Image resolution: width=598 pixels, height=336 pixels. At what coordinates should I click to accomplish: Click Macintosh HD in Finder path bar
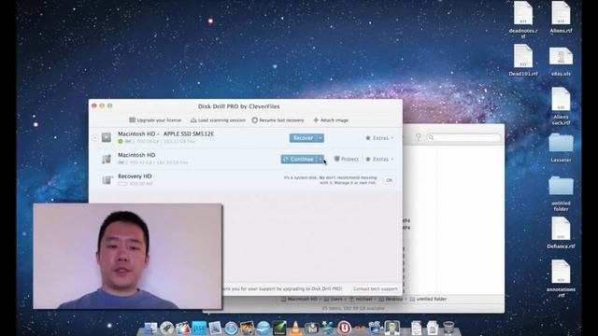(x=299, y=299)
